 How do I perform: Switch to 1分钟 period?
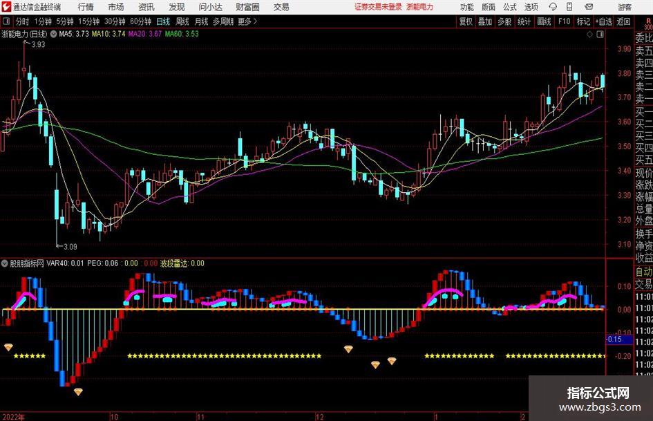tap(42, 21)
